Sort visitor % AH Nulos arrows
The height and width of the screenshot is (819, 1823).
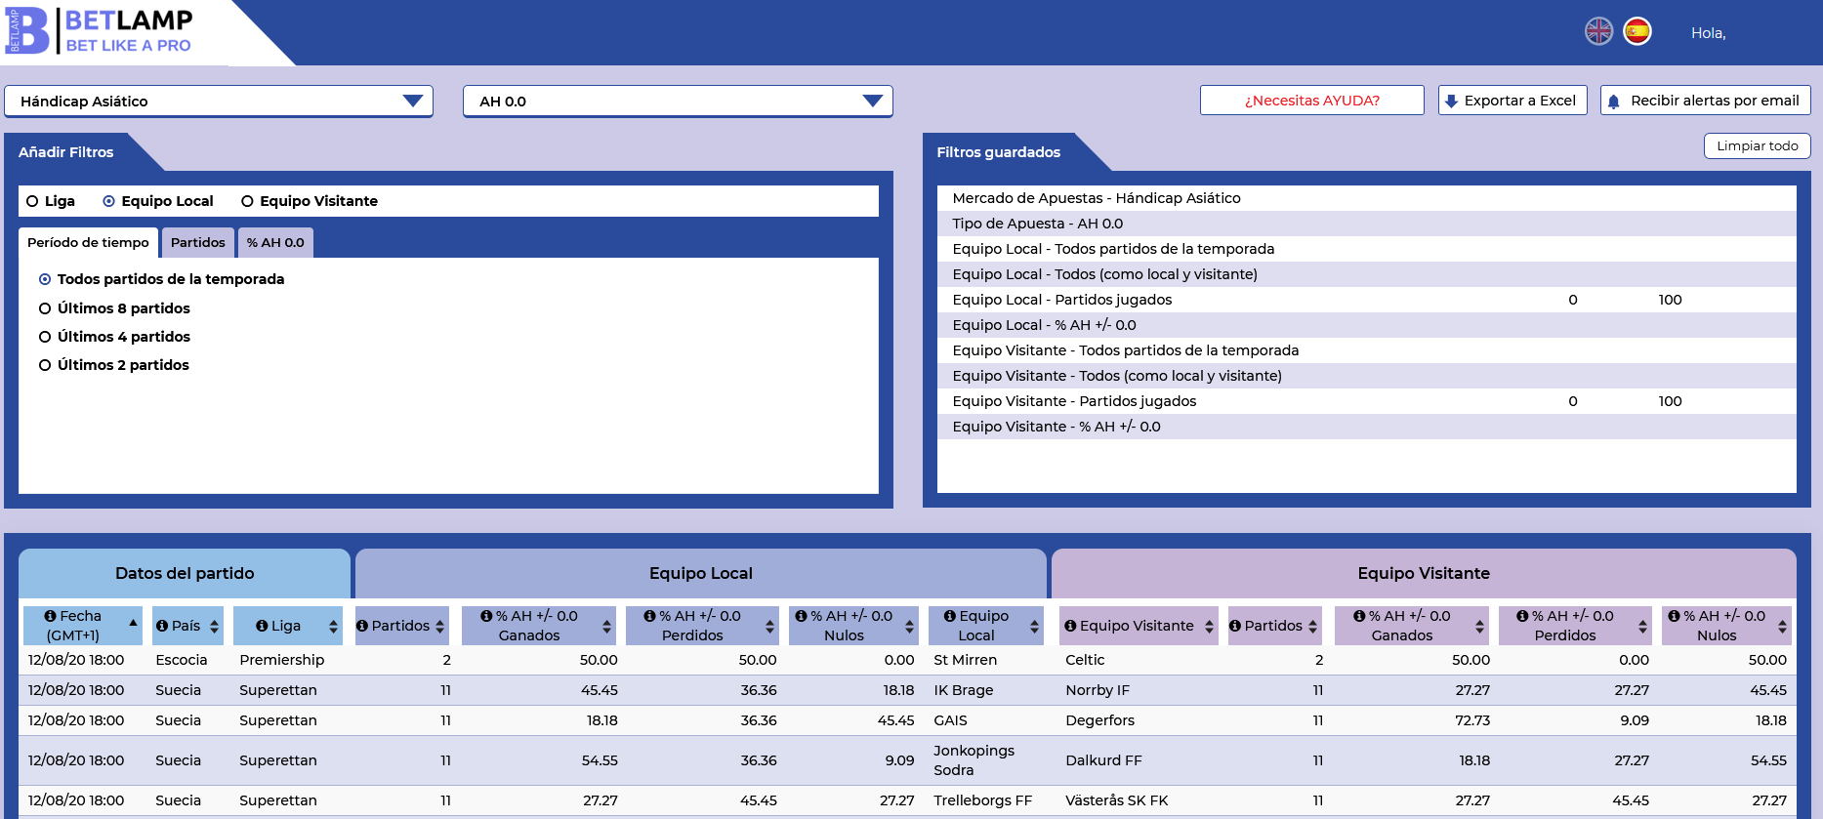click(1782, 627)
